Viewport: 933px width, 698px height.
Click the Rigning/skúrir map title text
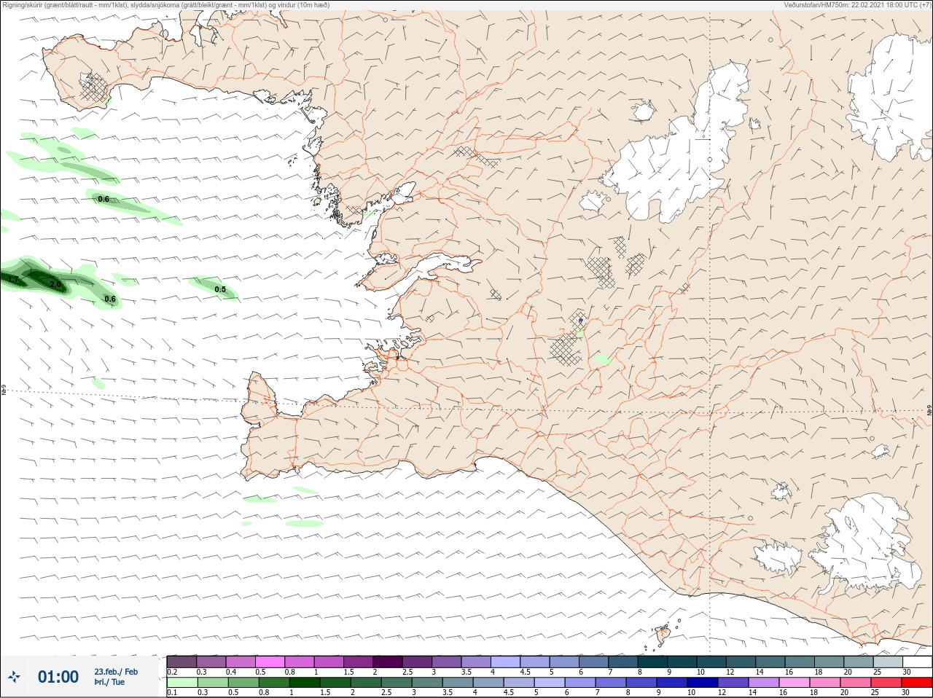coord(166,4)
